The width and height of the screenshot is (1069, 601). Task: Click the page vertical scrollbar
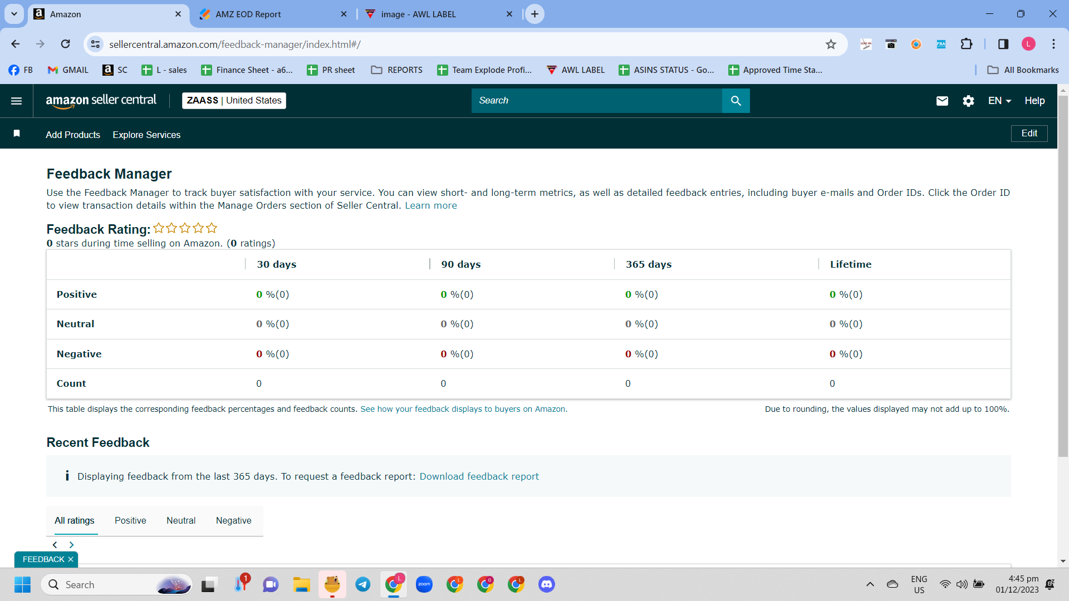click(x=1063, y=275)
